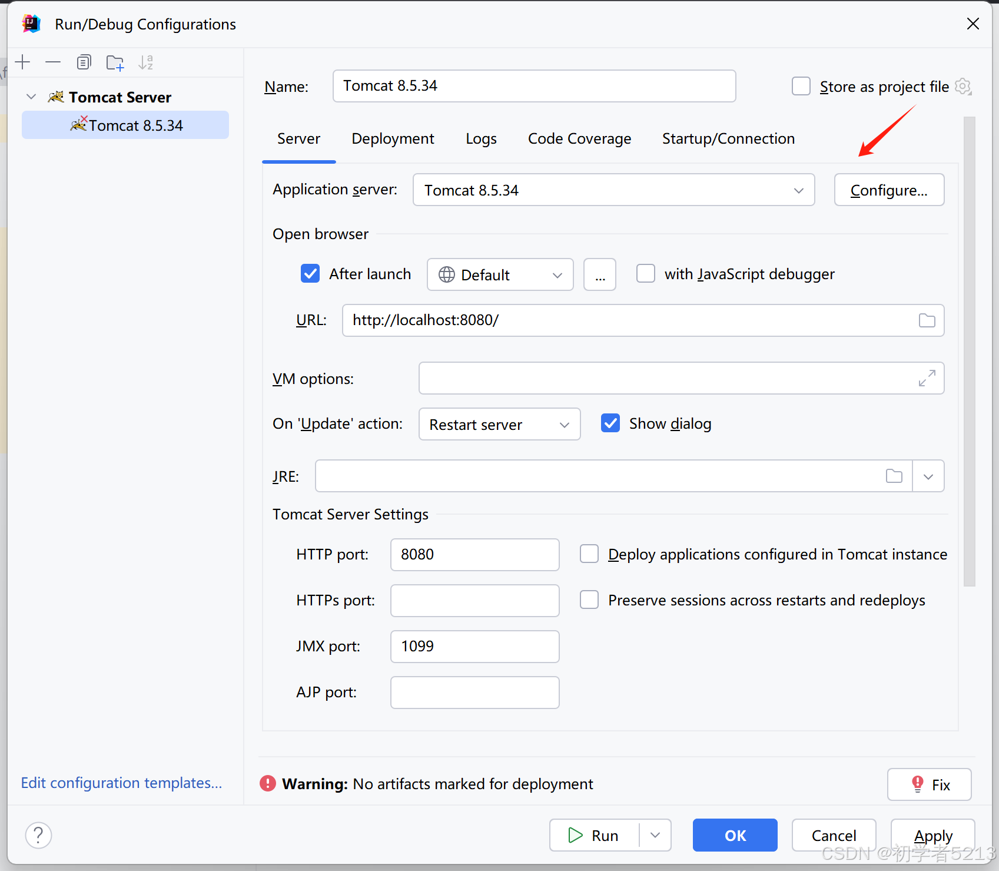Image resolution: width=999 pixels, height=871 pixels.
Task: Remove the selected configuration
Action: pyautogui.click(x=53, y=62)
